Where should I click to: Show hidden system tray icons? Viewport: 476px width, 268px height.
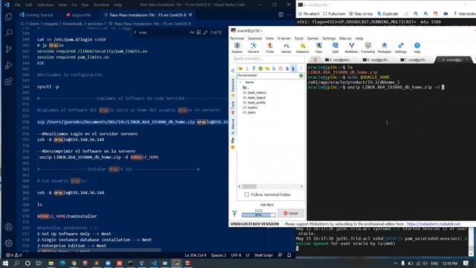pyautogui.click(x=395, y=263)
